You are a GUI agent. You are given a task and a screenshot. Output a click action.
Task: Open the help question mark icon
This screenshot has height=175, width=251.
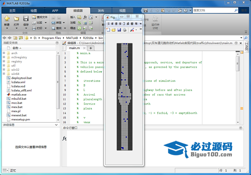(185, 10)
